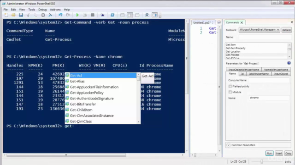Switch to the Id parameter tab
This screenshot has width=295, height=165.
[x=242, y=74]
